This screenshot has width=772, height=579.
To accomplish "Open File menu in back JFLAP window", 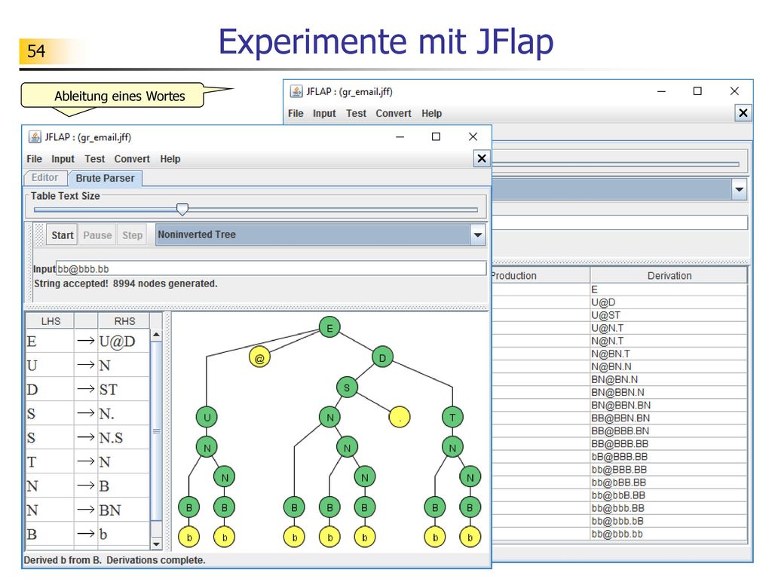I will (x=296, y=113).
